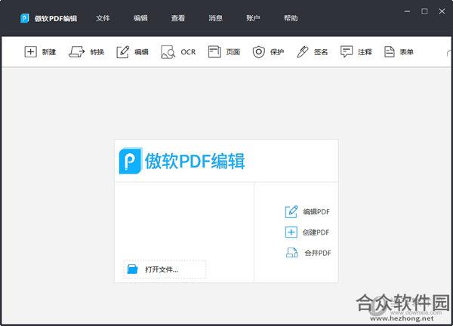453x326 pixels.
Task: Click the 编辑PDF pencil icon
Action: coord(291,211)
